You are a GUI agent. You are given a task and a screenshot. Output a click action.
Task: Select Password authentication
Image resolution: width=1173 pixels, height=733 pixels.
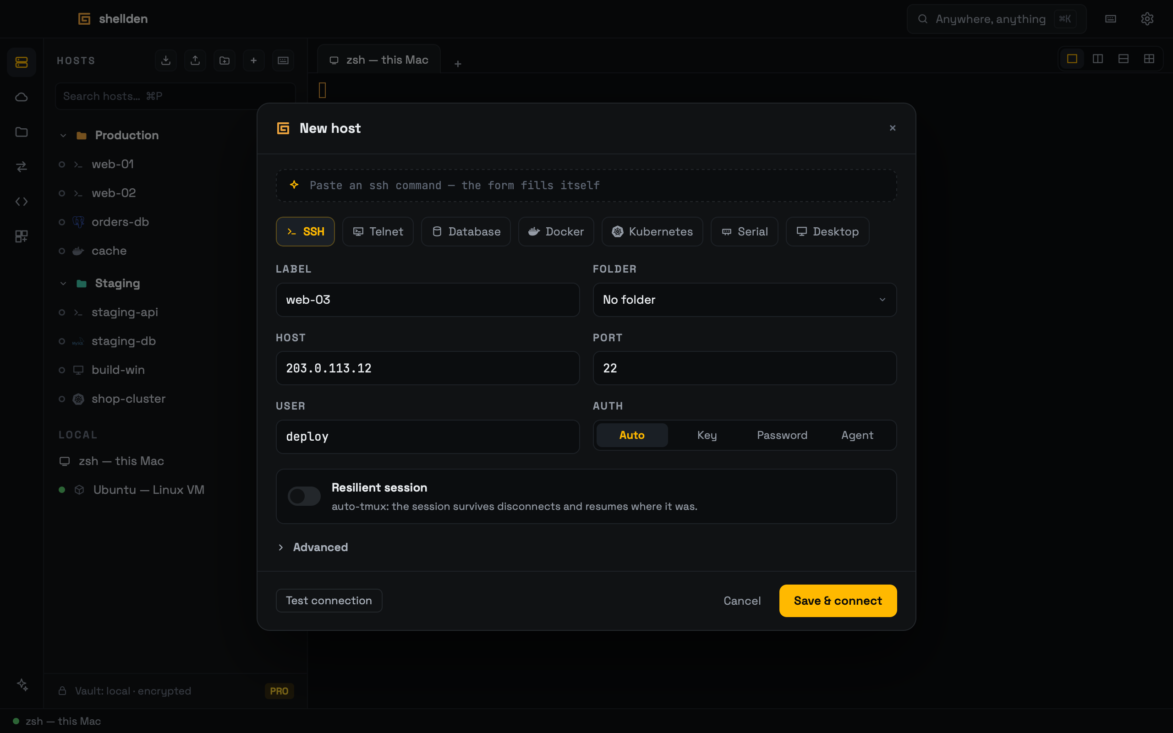point(782,435)
